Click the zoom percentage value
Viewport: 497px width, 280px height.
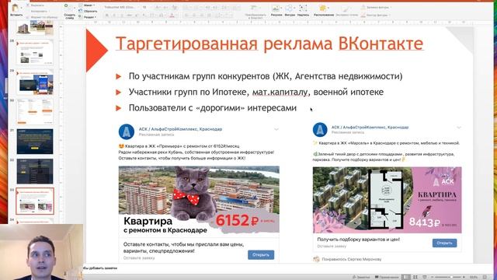click(x=473, y=277)
